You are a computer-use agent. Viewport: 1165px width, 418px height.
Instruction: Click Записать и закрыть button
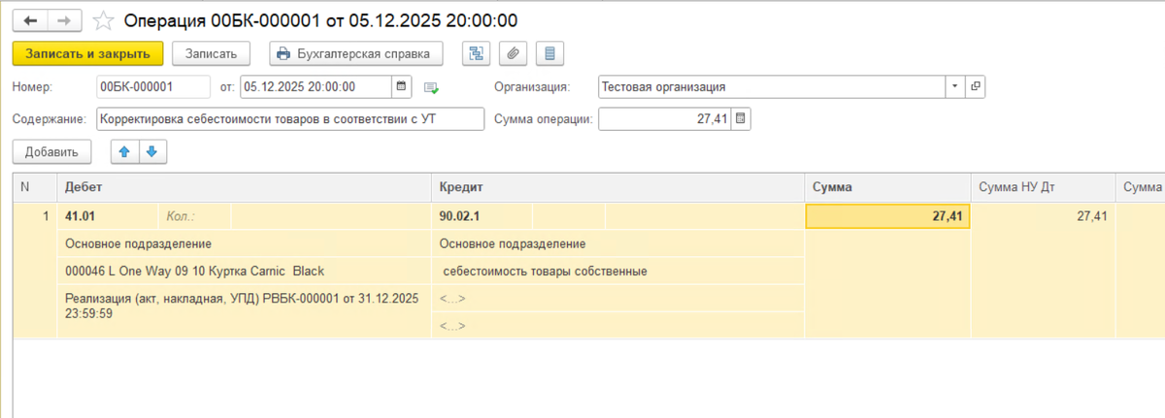click(88, 53)
